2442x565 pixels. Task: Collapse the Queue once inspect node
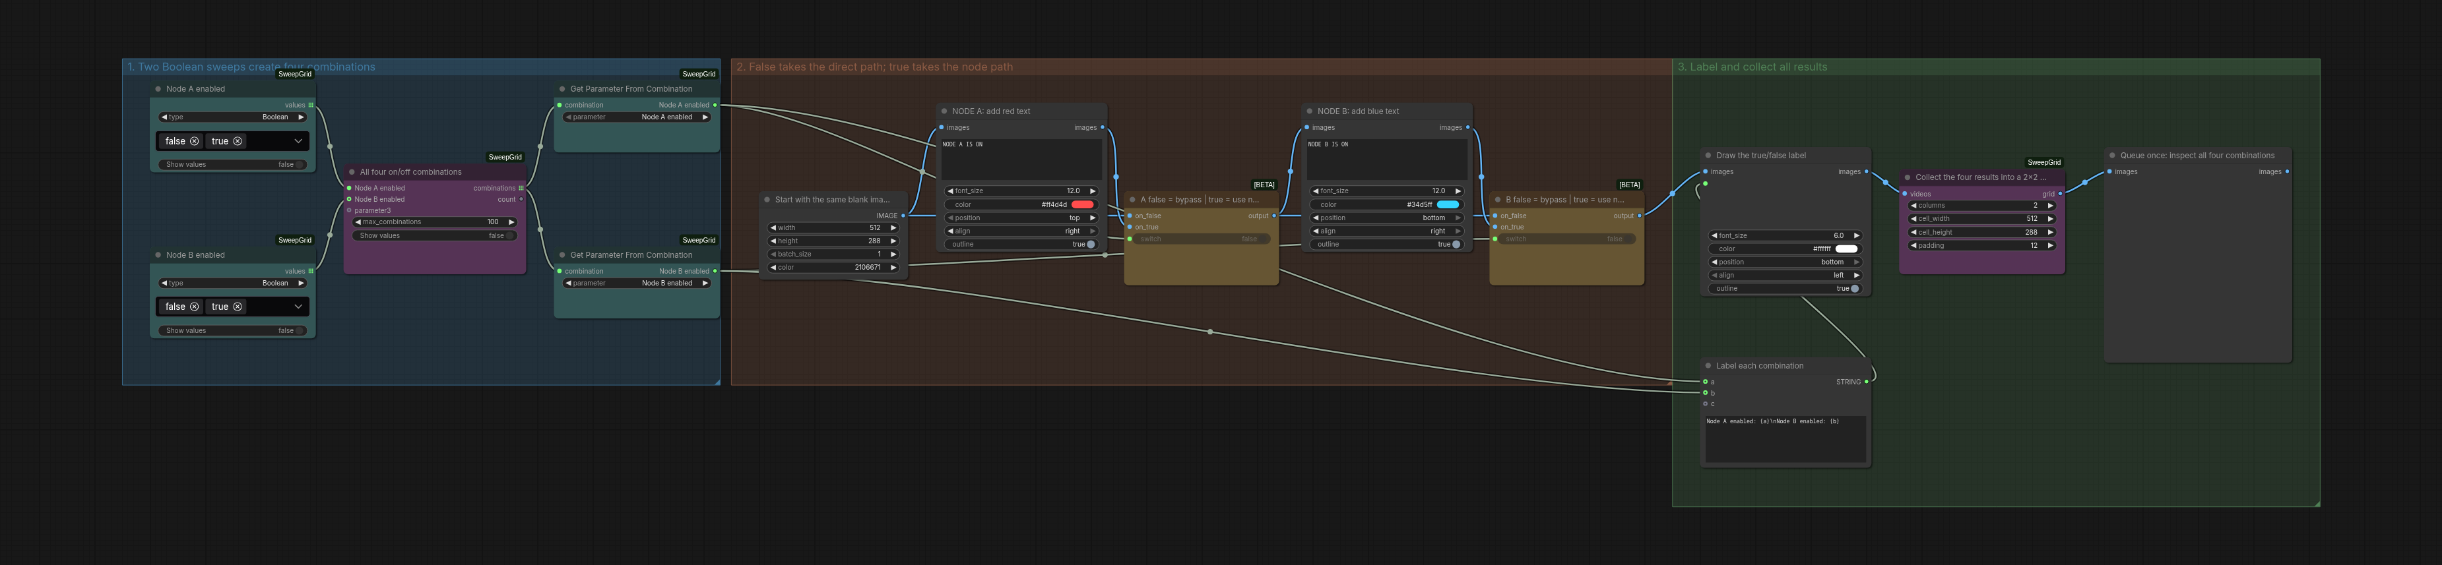point(2112,156)
